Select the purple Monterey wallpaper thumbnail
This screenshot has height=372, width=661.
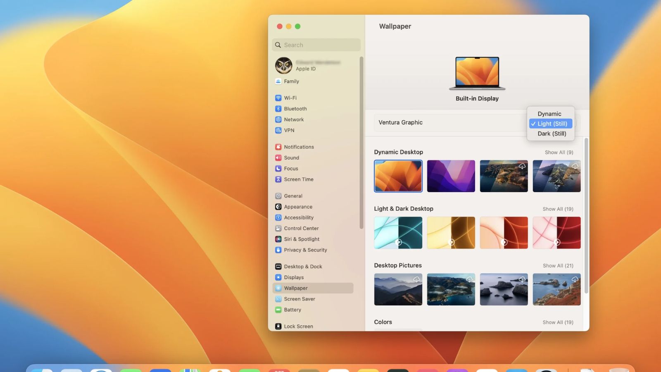(451, 176)
